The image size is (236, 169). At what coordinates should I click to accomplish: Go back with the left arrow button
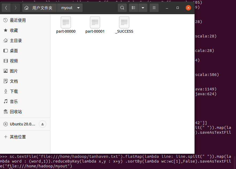pos(6,8)
